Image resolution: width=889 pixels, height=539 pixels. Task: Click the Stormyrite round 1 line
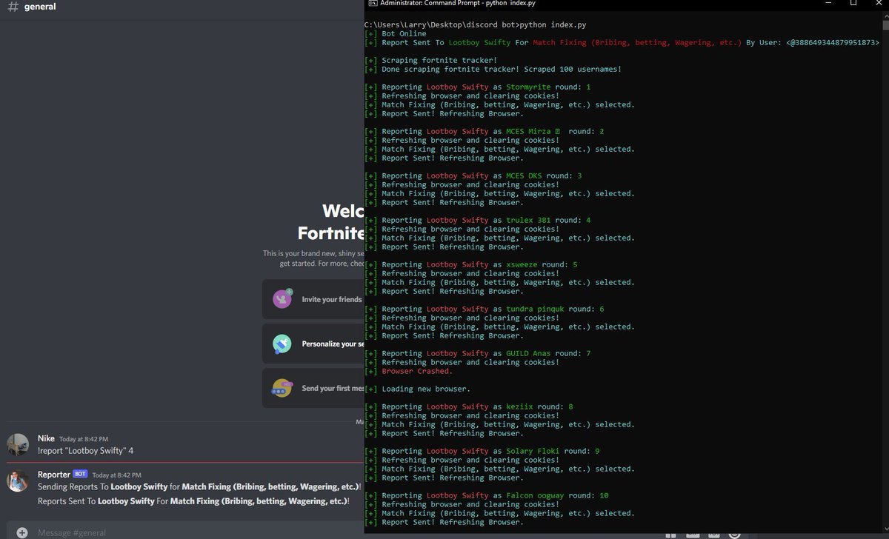[x=478, y=87]
